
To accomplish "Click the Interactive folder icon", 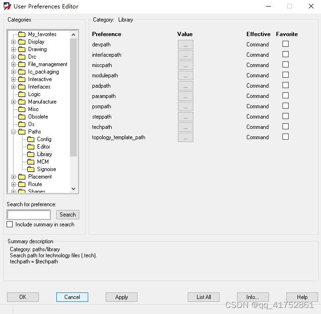I will click(22, 79).
